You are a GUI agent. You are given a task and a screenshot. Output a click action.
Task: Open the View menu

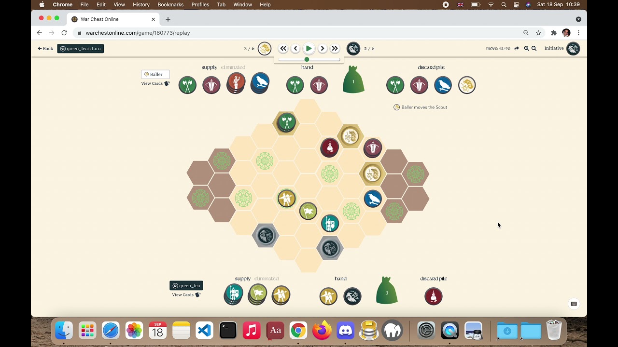119,4
